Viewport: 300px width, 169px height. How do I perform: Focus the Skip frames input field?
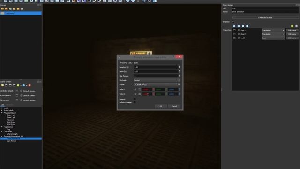[x=156, y=76]
